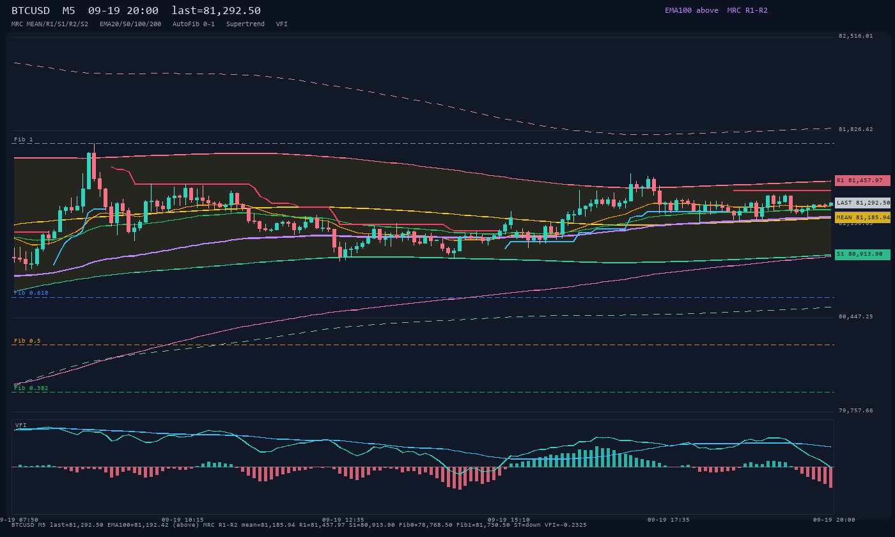Click Fib0=78,768.50 in the bottom status line
The width and height of the screenshot is (895, 537).
(428, 525)
